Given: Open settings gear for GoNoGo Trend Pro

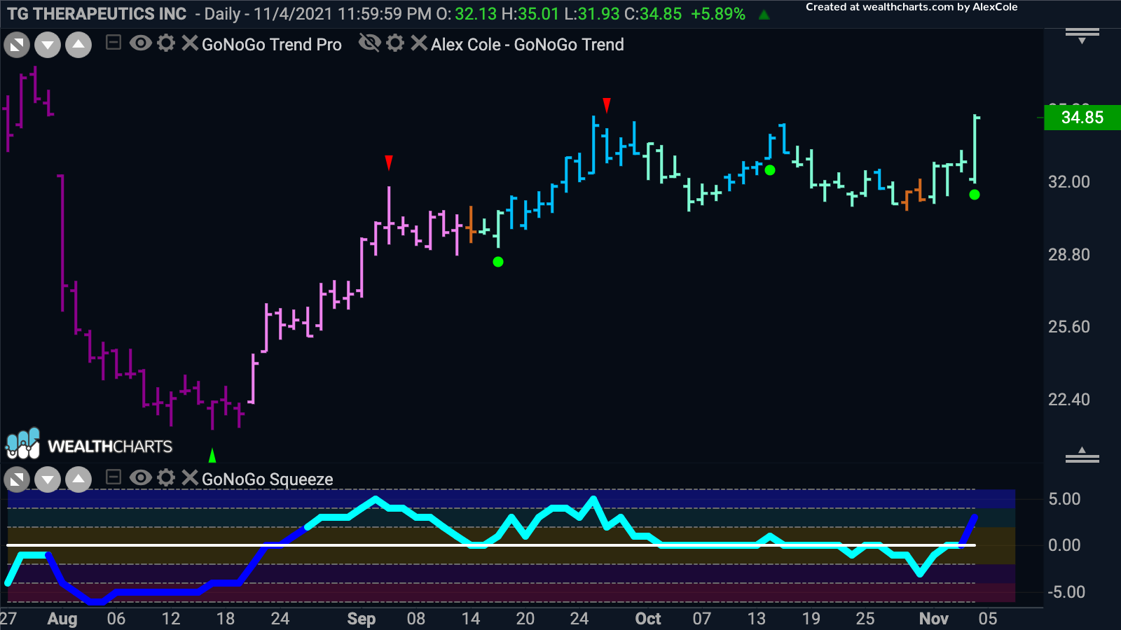Looking at the screenshot, I should 166,43.
